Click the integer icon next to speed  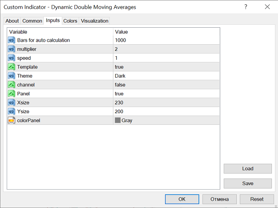click(12, 58)
